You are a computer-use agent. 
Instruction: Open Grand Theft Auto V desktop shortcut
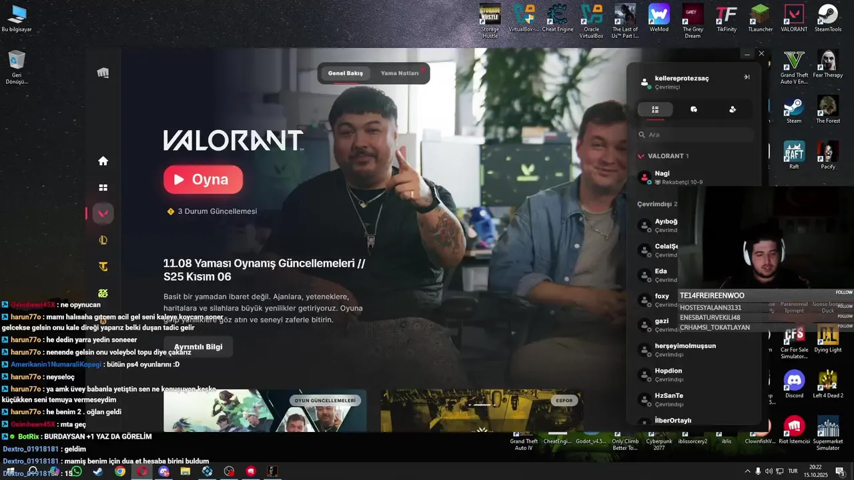click(x=794, y=67)
